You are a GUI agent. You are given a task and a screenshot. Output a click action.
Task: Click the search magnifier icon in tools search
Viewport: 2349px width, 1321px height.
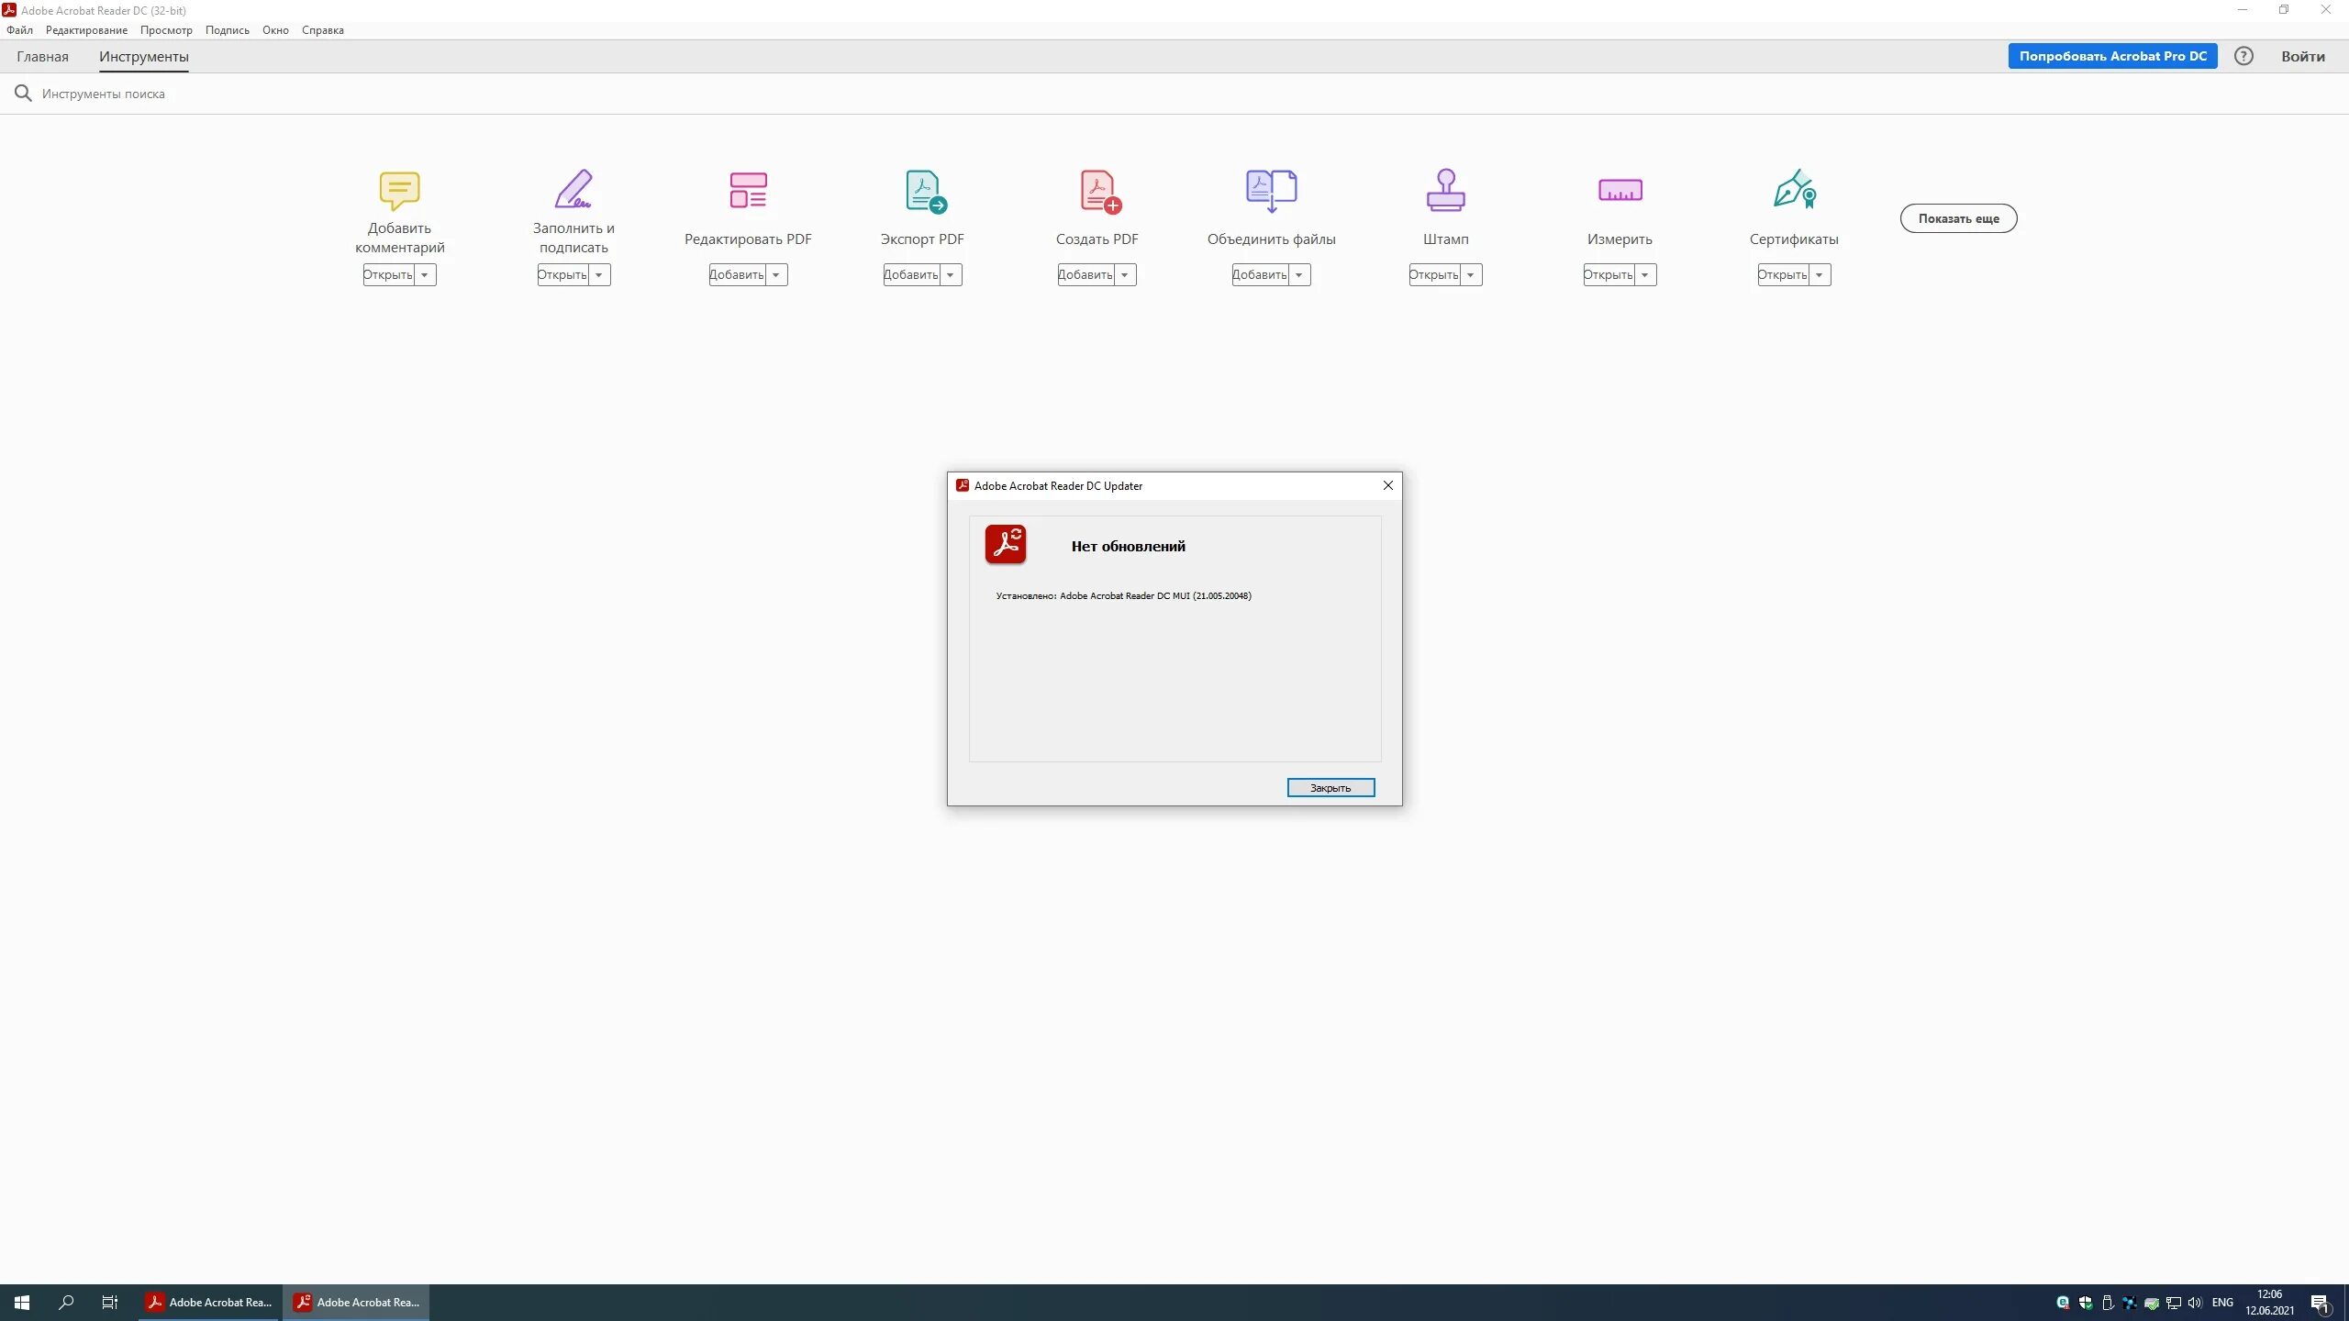click(23, 94)
